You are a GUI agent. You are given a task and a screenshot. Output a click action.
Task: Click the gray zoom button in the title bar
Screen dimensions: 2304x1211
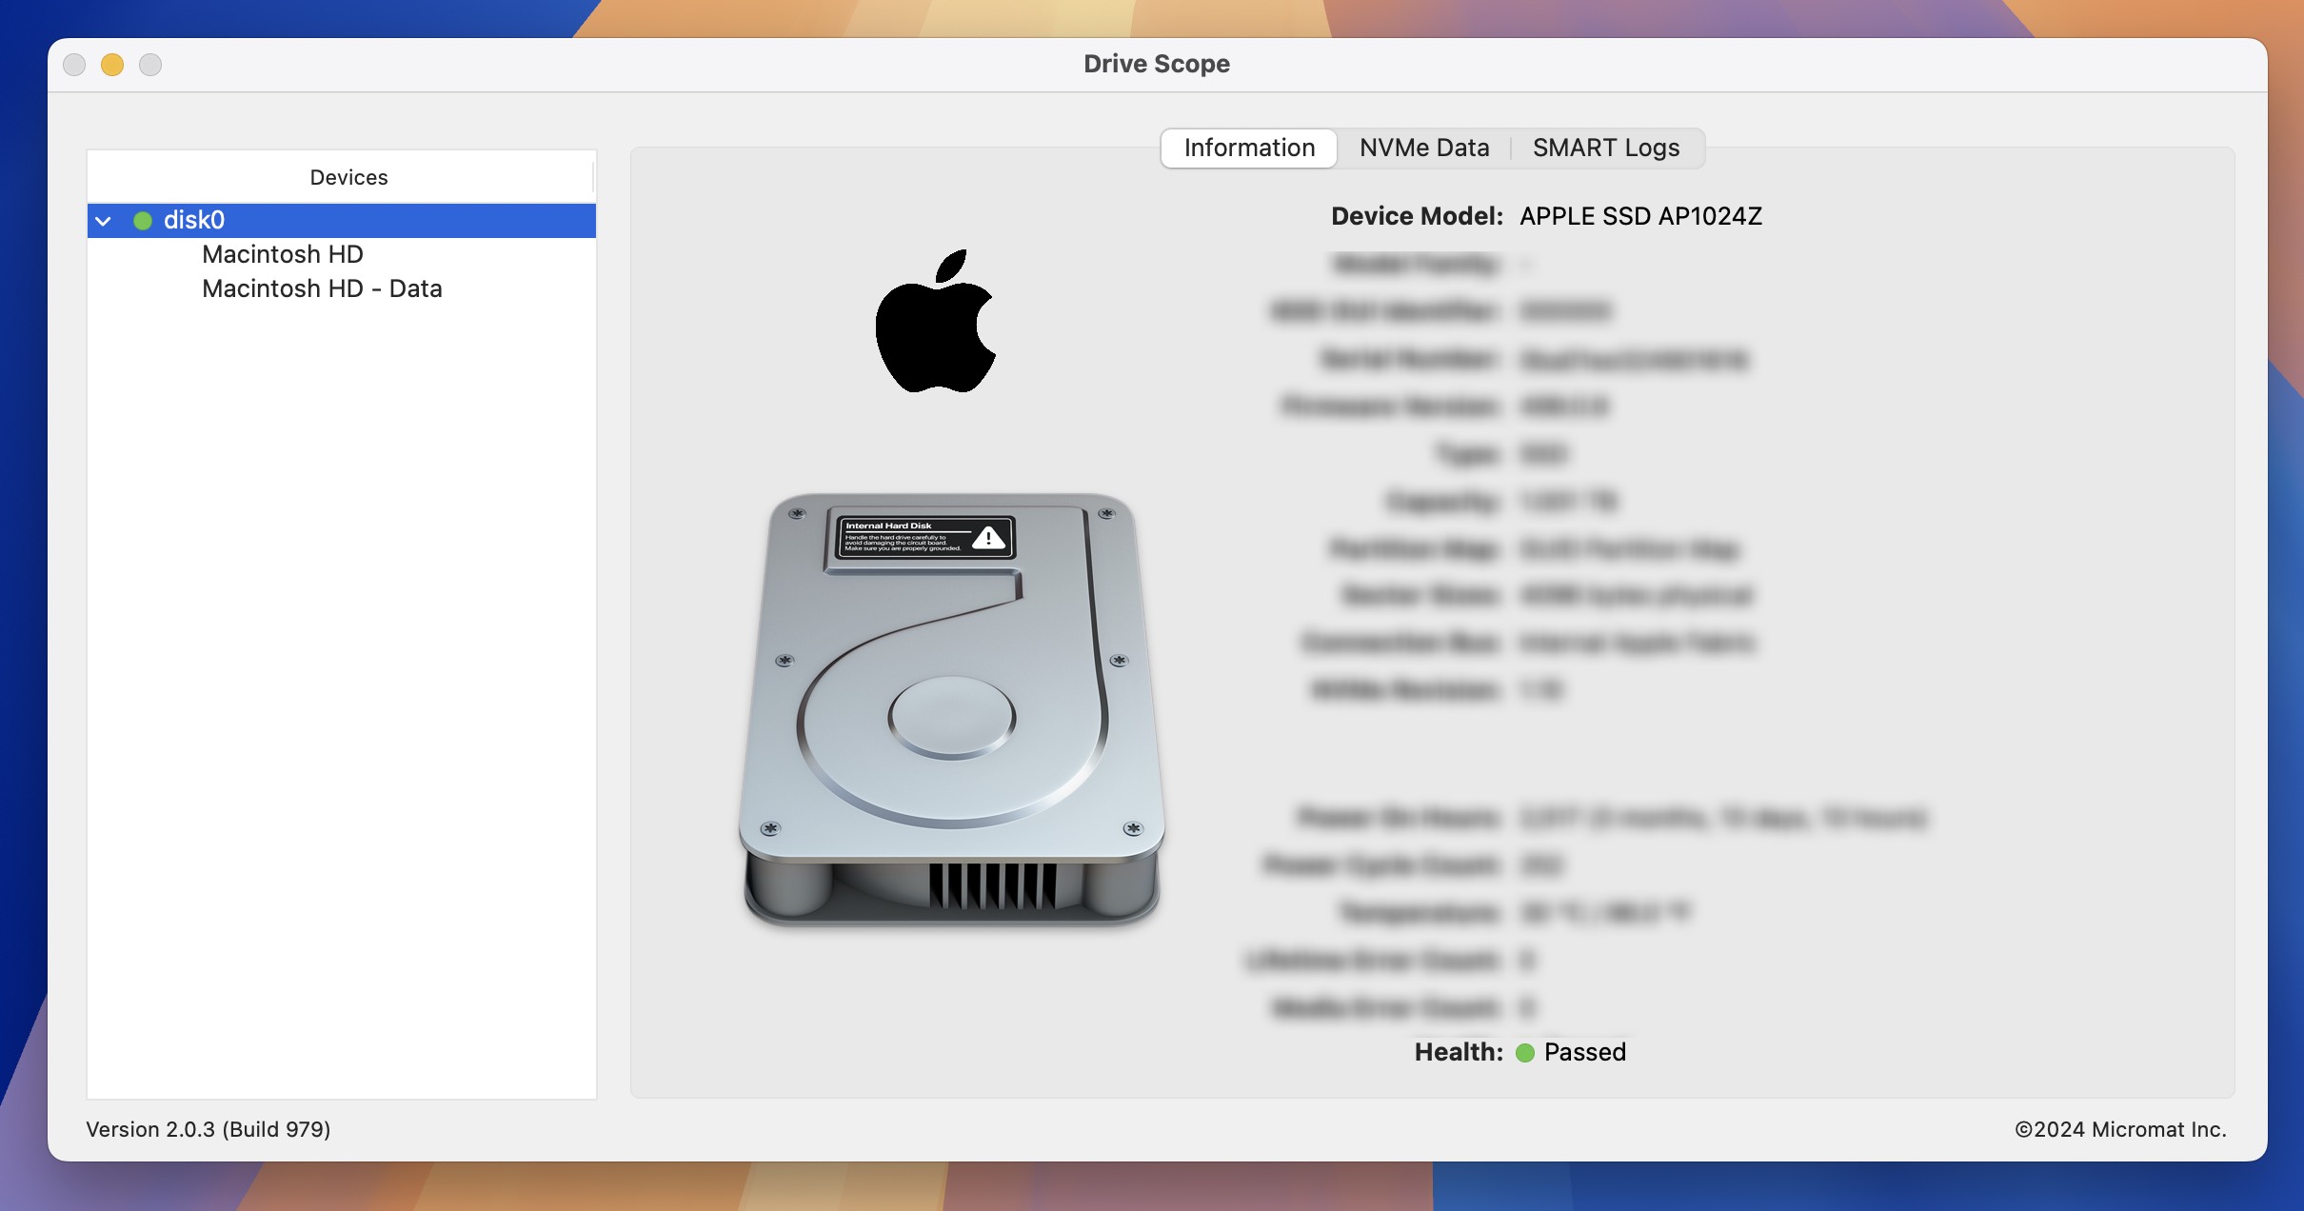point(150,65)
